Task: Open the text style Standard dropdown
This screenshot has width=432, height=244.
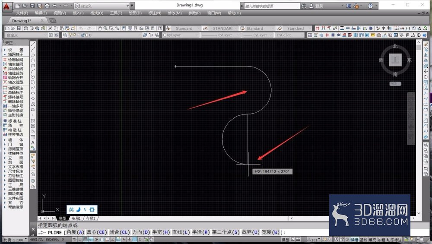Action: click(186, 29)
